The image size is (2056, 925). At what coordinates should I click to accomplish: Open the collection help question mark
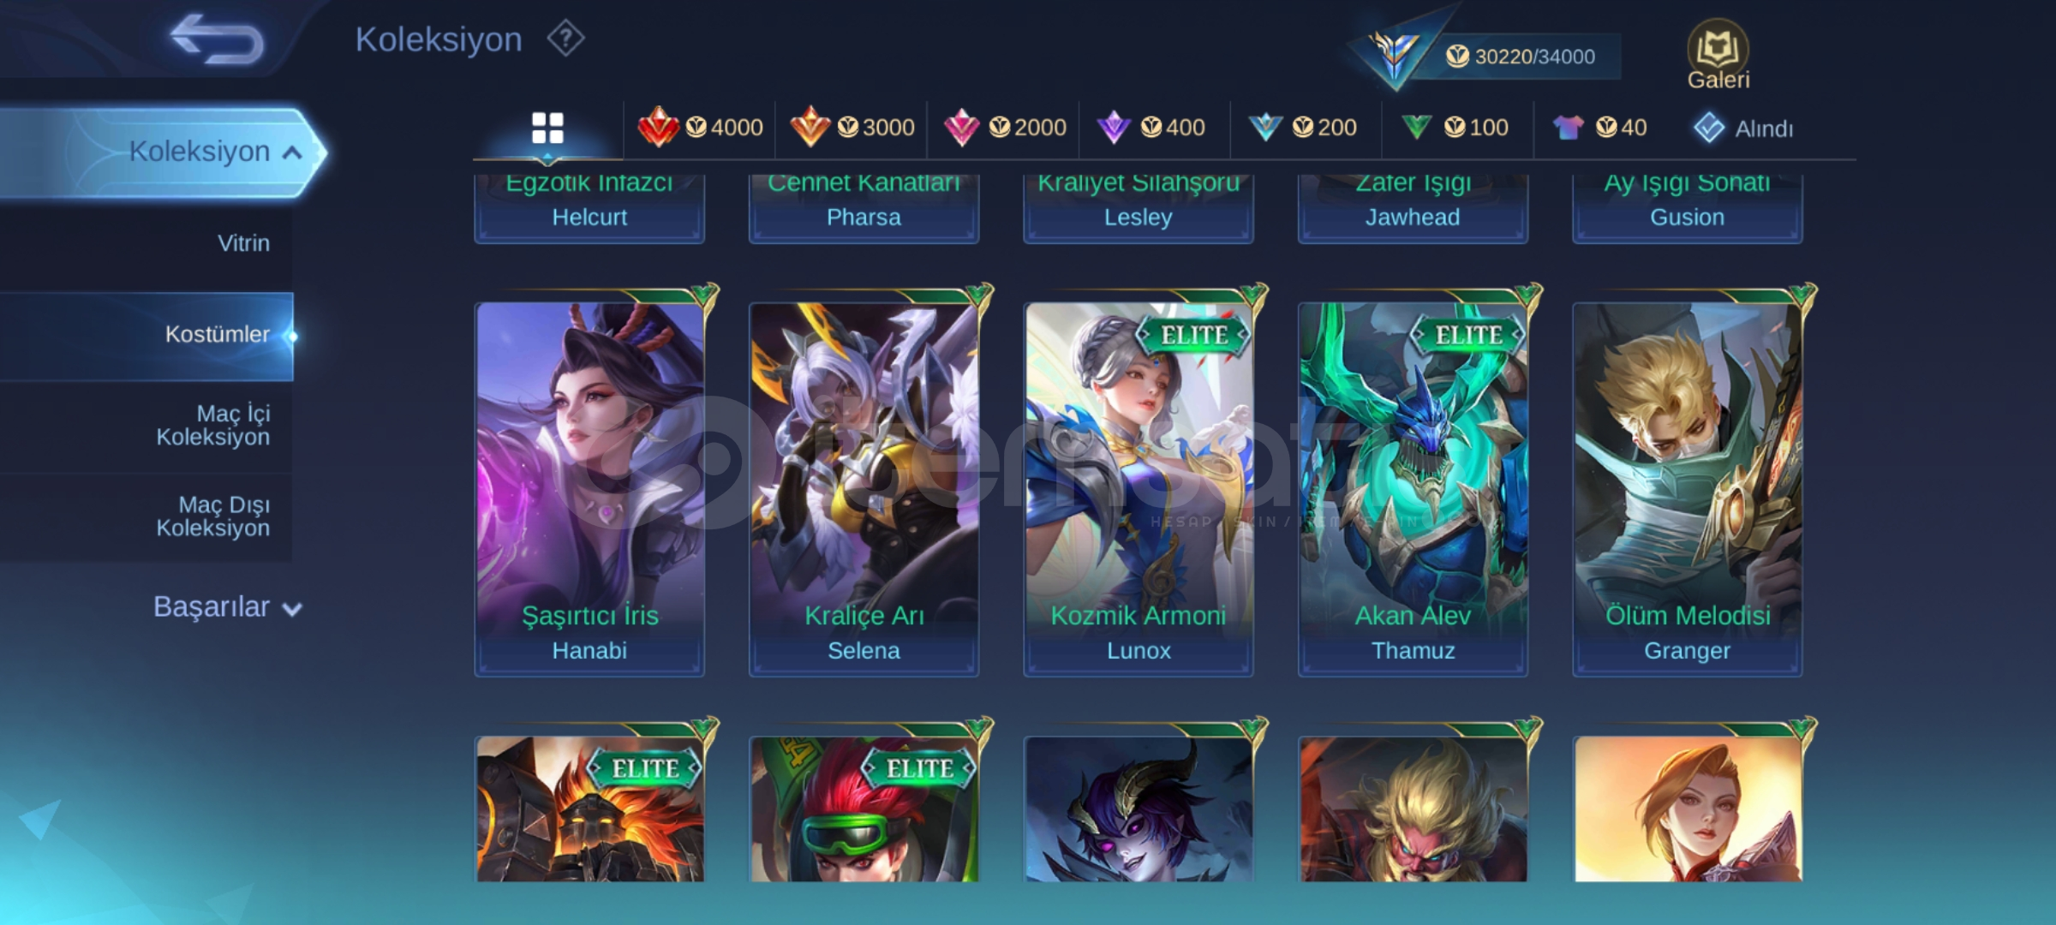(565, 39)
